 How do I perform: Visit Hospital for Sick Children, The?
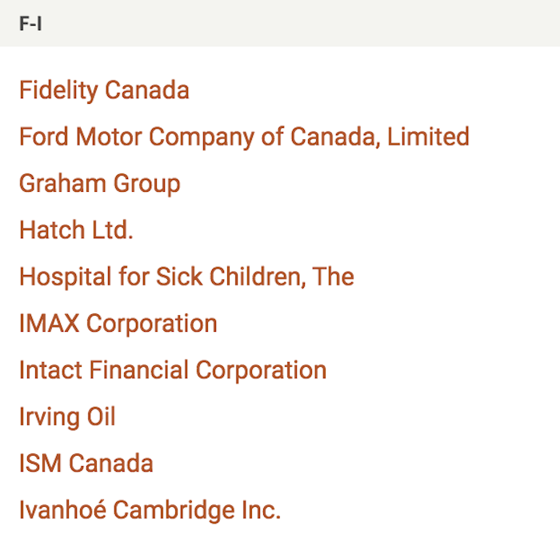point(186,277)
